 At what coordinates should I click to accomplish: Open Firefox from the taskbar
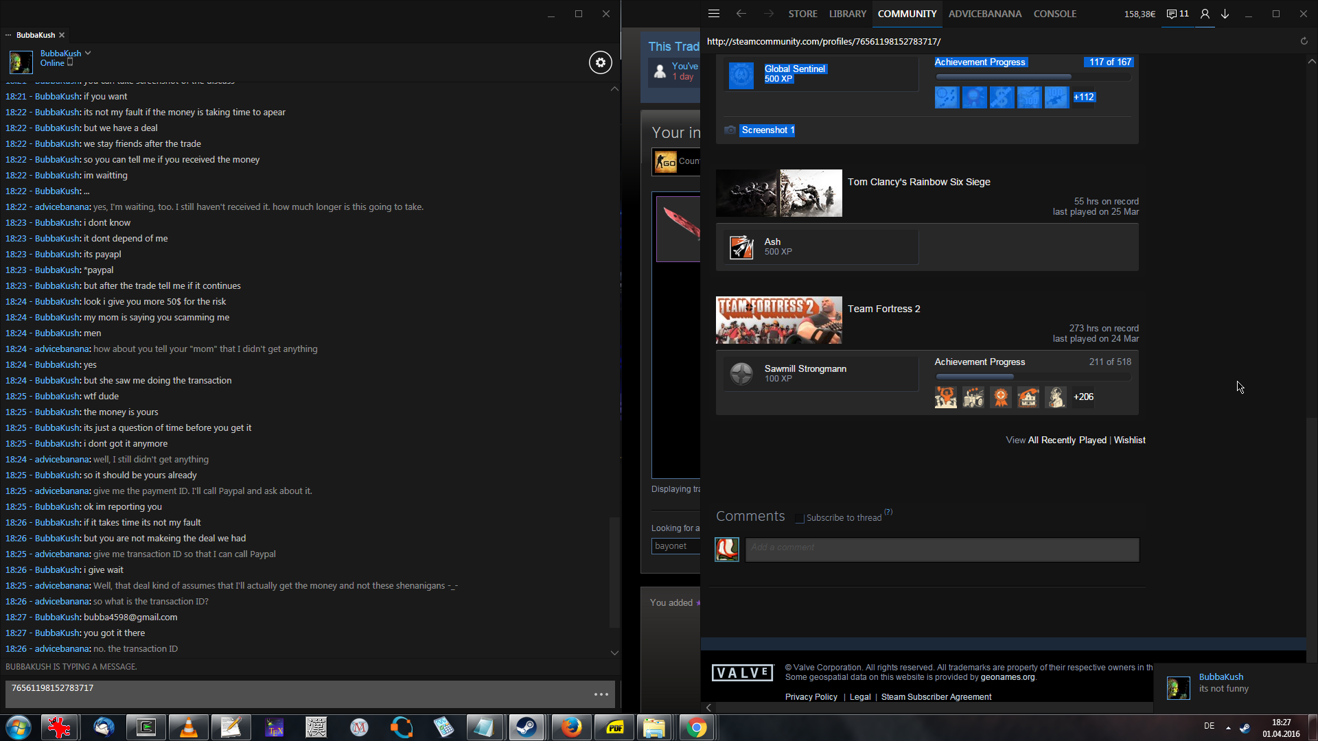tap(570, 727)
